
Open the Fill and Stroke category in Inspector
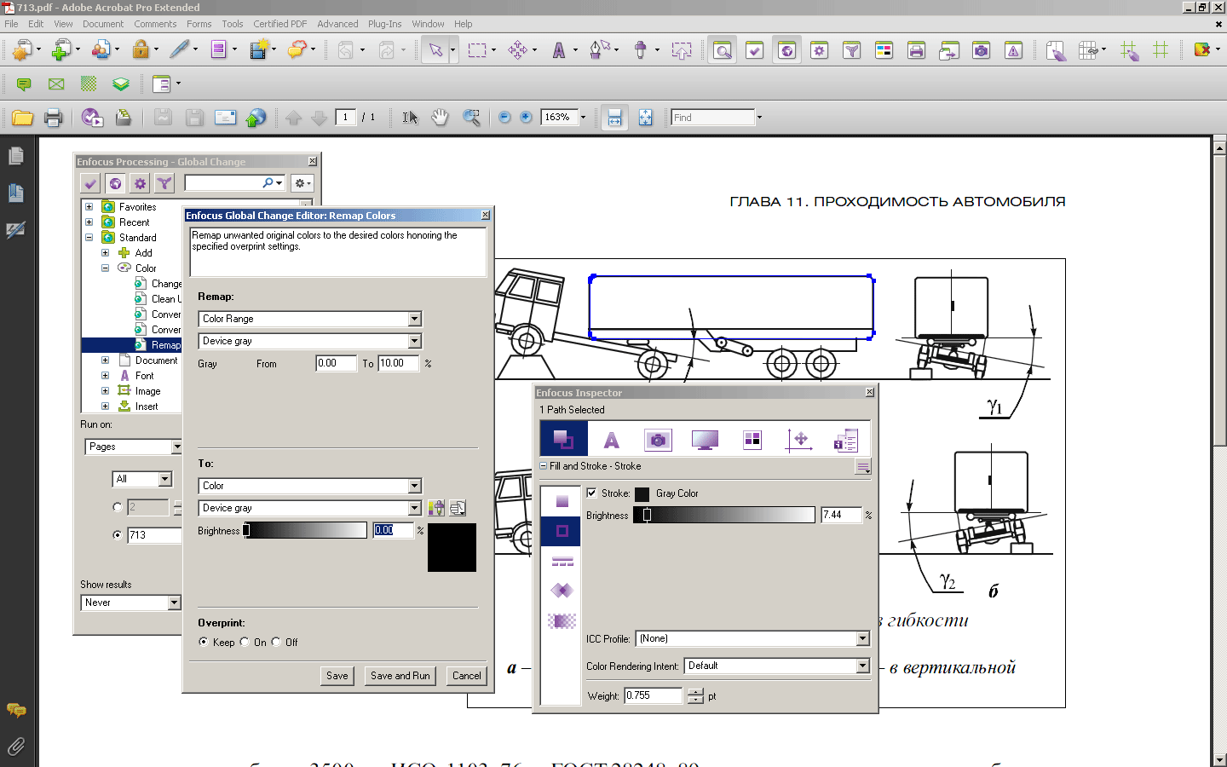click(564, 440)
